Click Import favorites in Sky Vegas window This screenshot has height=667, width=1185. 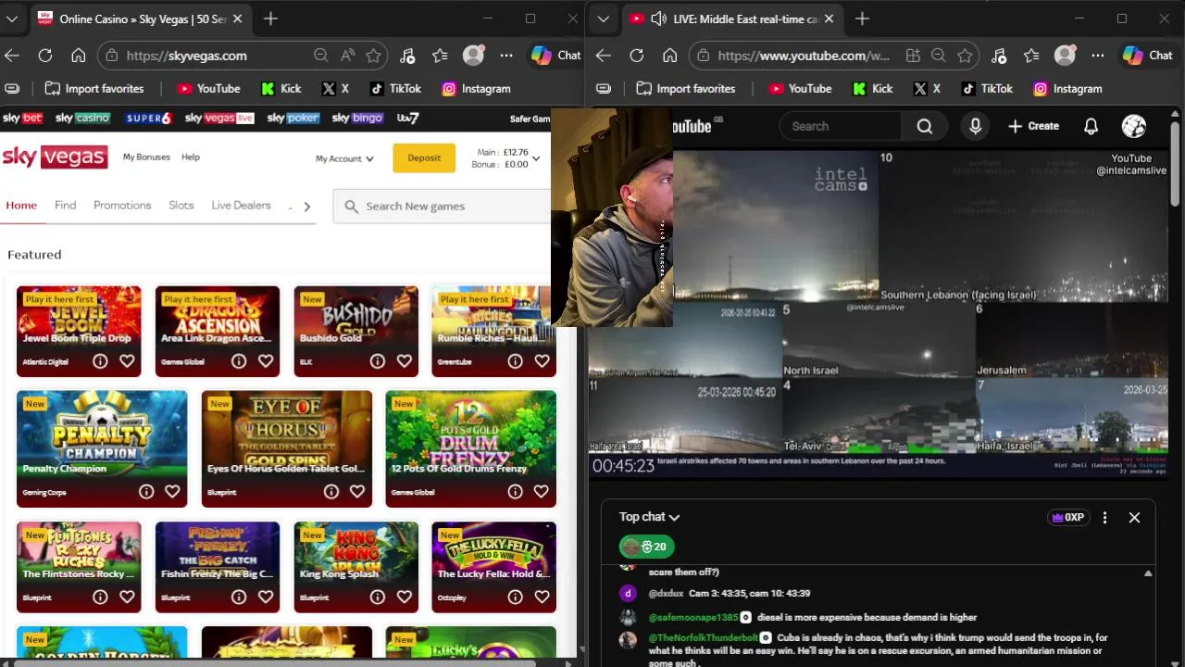coord(94,89)
